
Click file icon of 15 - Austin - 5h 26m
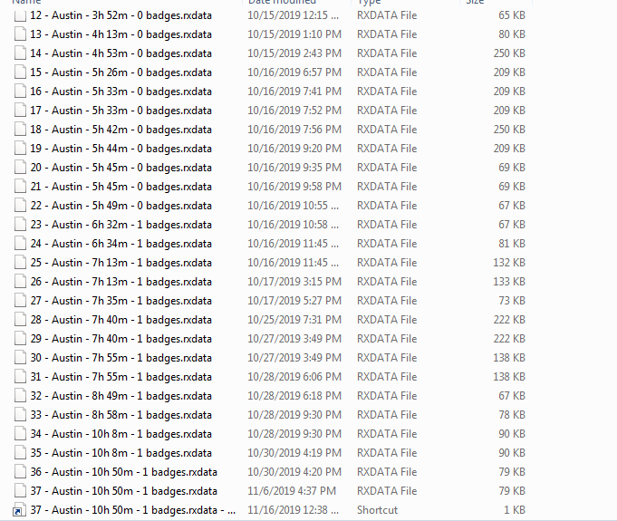click(20, 72)
